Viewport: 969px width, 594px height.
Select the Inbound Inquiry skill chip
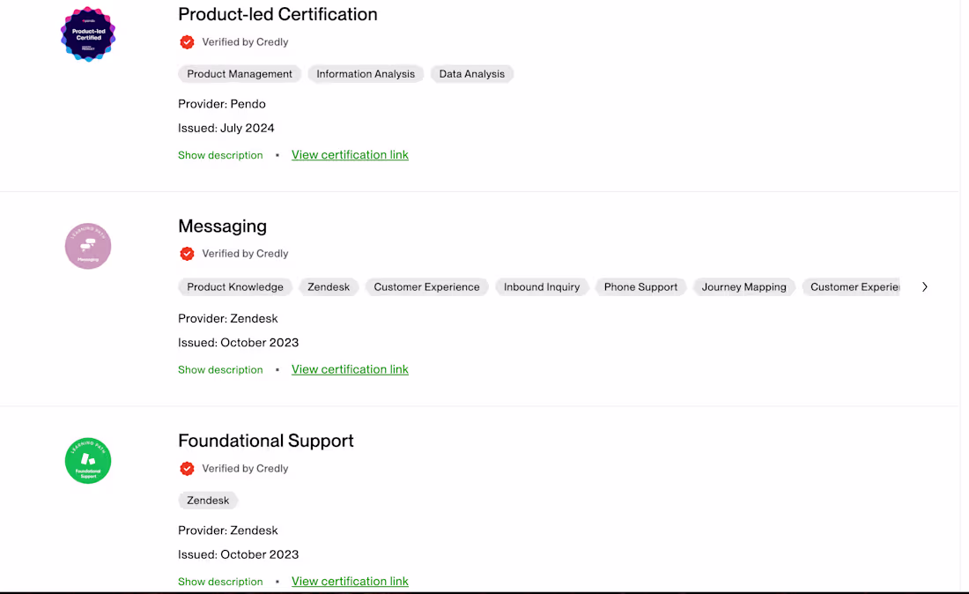542,286
